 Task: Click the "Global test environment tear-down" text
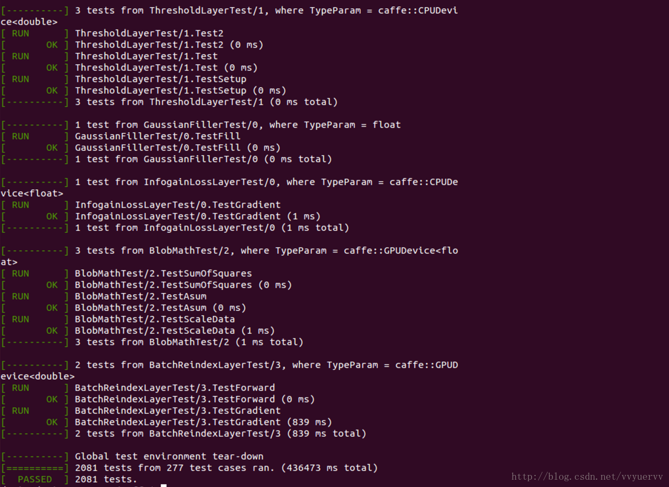(169, 456)
